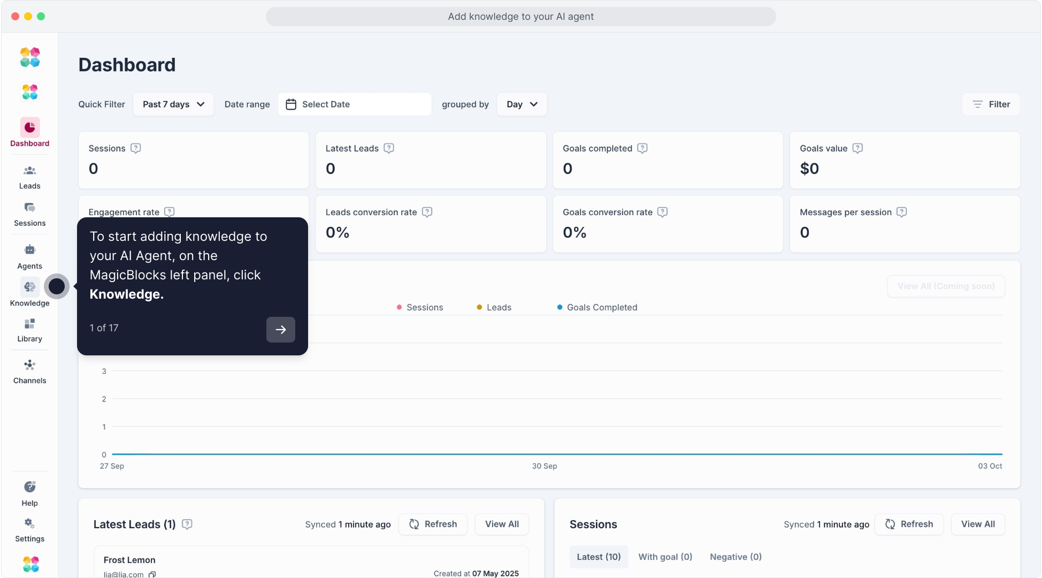The width and height of the screenshot is (1042, 578).
Task: Advance the tour with arrow button
Action: pyautogui.click(x=281, y=330)
